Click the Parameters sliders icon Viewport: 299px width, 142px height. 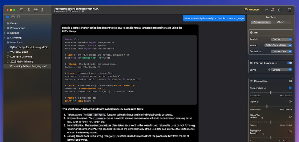pyautogui.click(x=251, y=81)
